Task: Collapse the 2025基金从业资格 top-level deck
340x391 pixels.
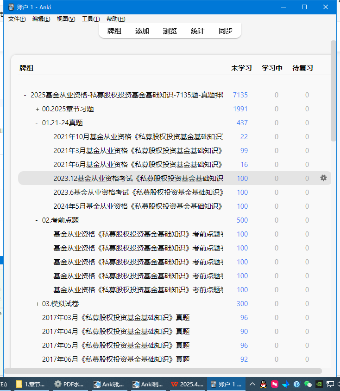Action: click(25, 95)
